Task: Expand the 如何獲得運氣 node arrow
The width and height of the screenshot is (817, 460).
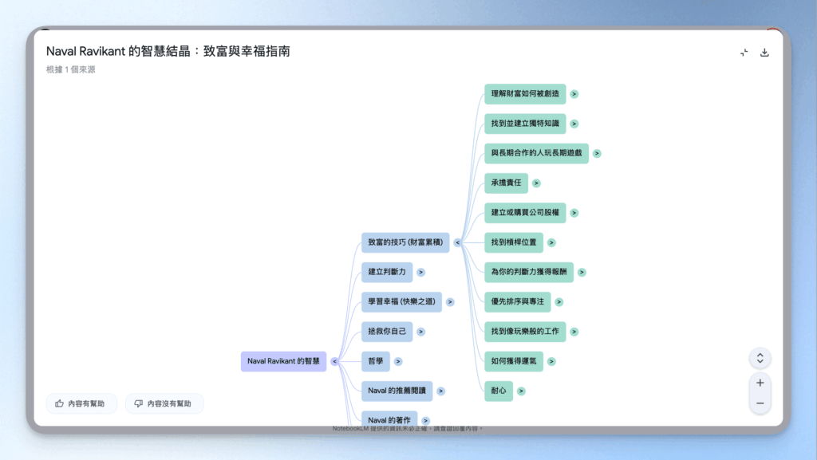Action: 551,361
